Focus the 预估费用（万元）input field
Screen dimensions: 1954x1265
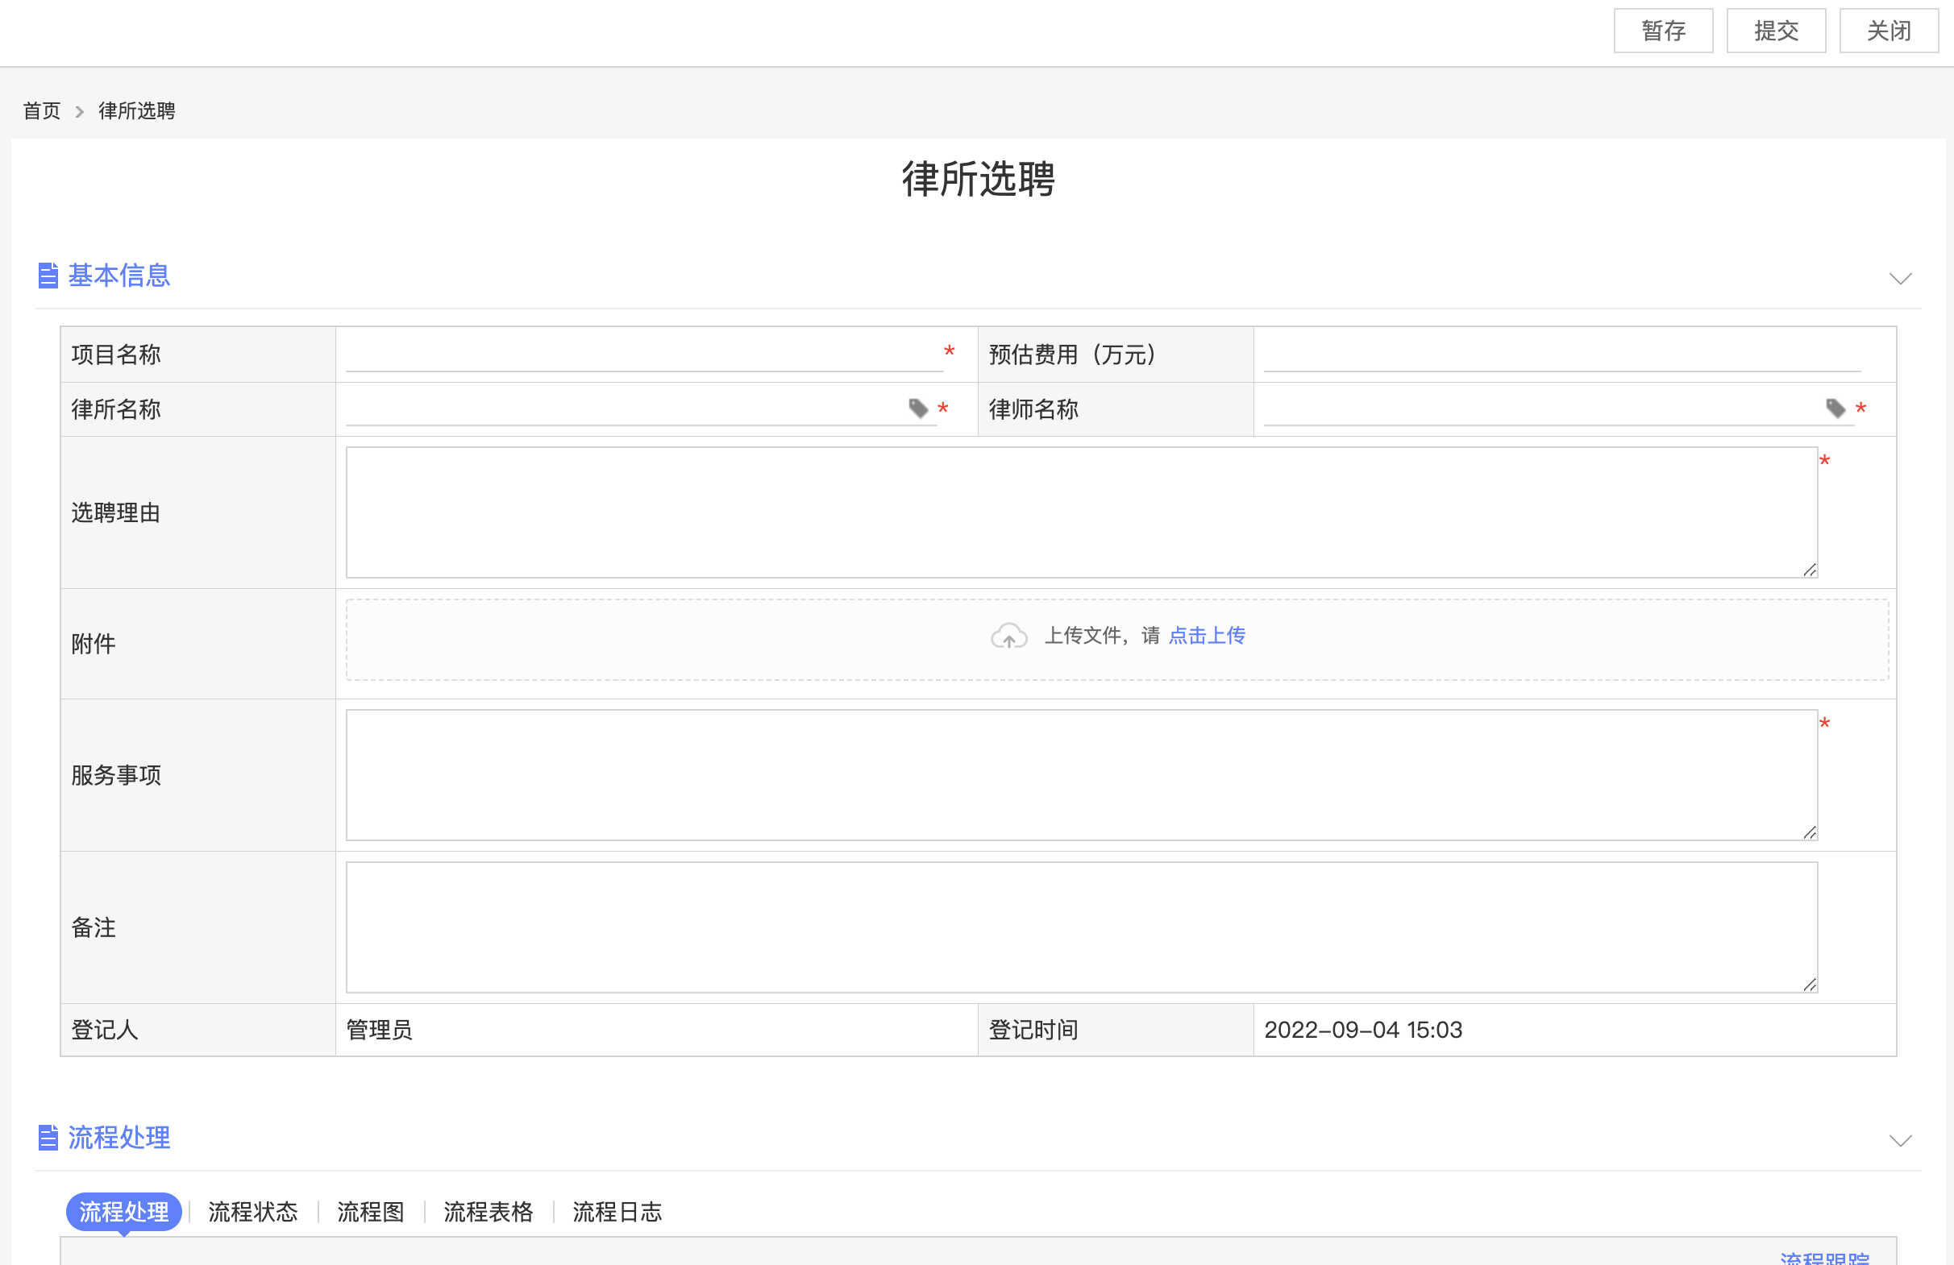tap(1561, 355)
